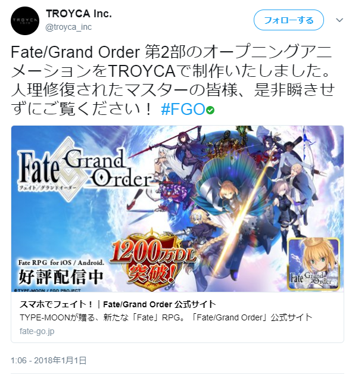349x374 pixels.
Task: Click the 好評配信中 text in banner
Action: (61, 277)
